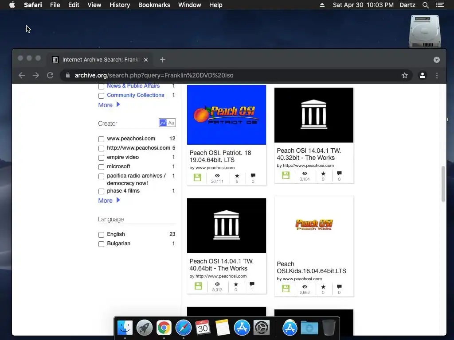This screenshot has height=340, width=454.
Task: Check the Bulgarian language filter
Action: (x=101, y=244)
